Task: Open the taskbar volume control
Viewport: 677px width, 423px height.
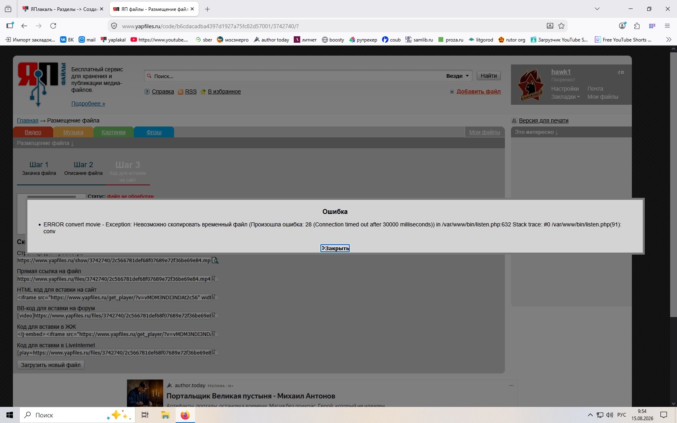Action: point(609,415)
